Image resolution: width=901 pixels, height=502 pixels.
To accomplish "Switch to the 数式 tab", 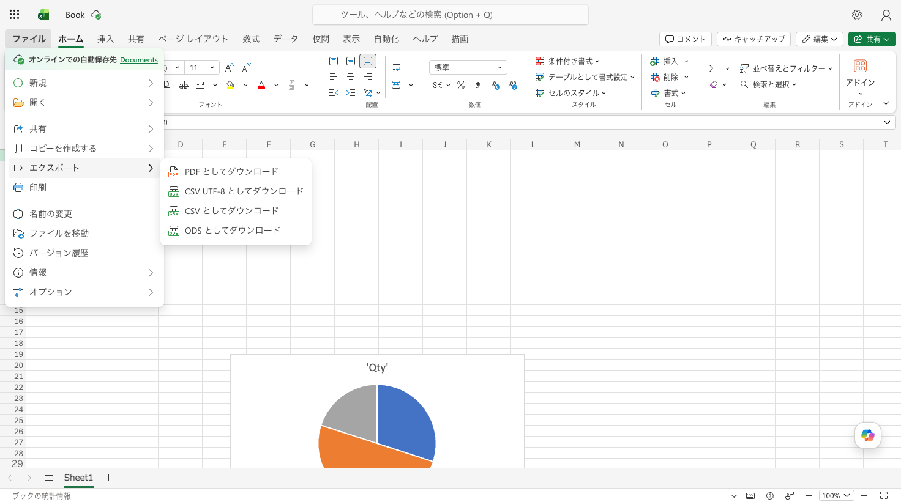I will coord(251,39).
